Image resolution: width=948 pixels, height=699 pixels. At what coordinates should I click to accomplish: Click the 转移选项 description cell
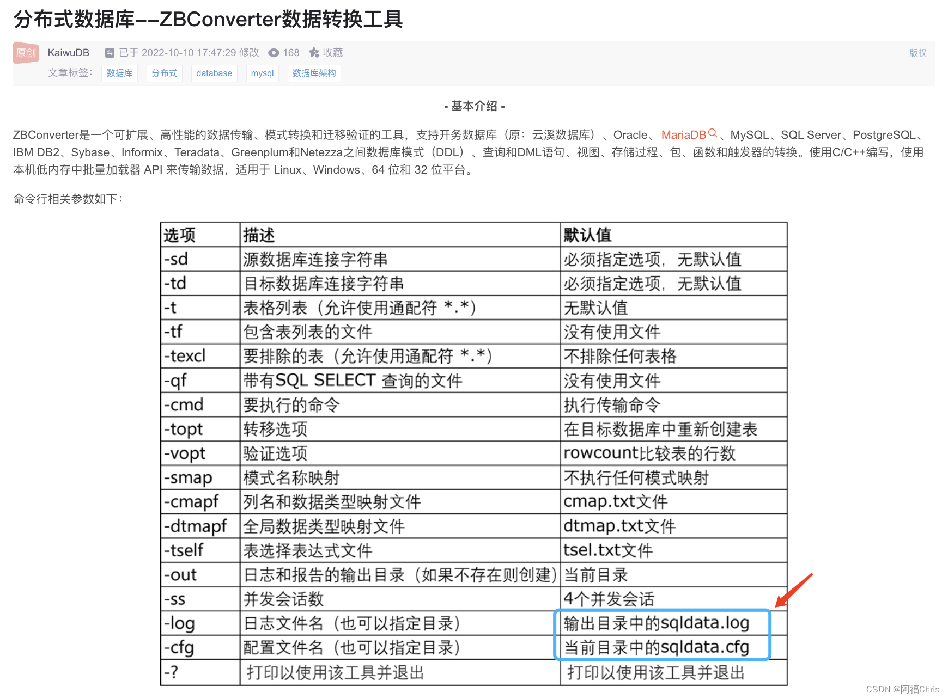pos(400,429)
